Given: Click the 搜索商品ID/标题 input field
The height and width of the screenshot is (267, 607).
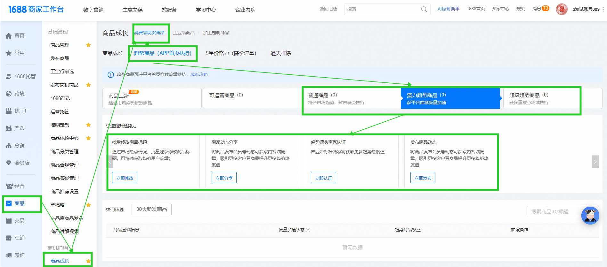Looking at the screenshot, I should [x=554, y=211].
